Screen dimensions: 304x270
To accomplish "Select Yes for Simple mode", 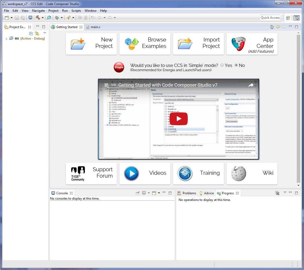I will click(x=222, y=65).
